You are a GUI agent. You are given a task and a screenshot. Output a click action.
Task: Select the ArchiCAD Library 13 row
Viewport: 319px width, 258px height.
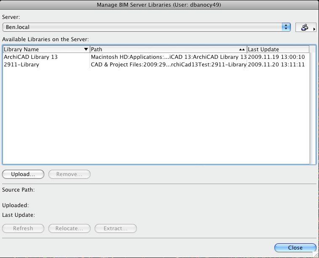[156, 57]
